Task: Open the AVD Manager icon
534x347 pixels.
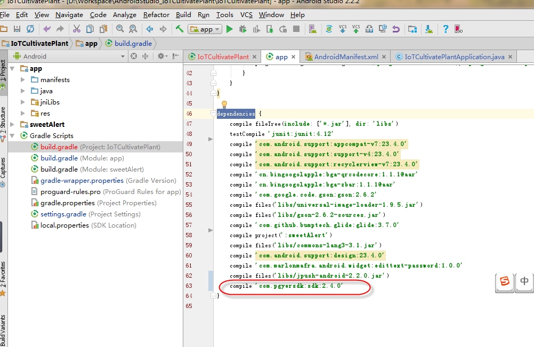Action: (x=313, y=29)
